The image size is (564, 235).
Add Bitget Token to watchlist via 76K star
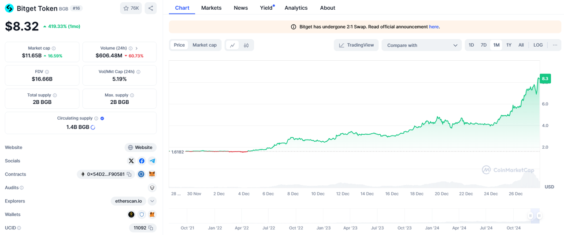tap(131, 8)
